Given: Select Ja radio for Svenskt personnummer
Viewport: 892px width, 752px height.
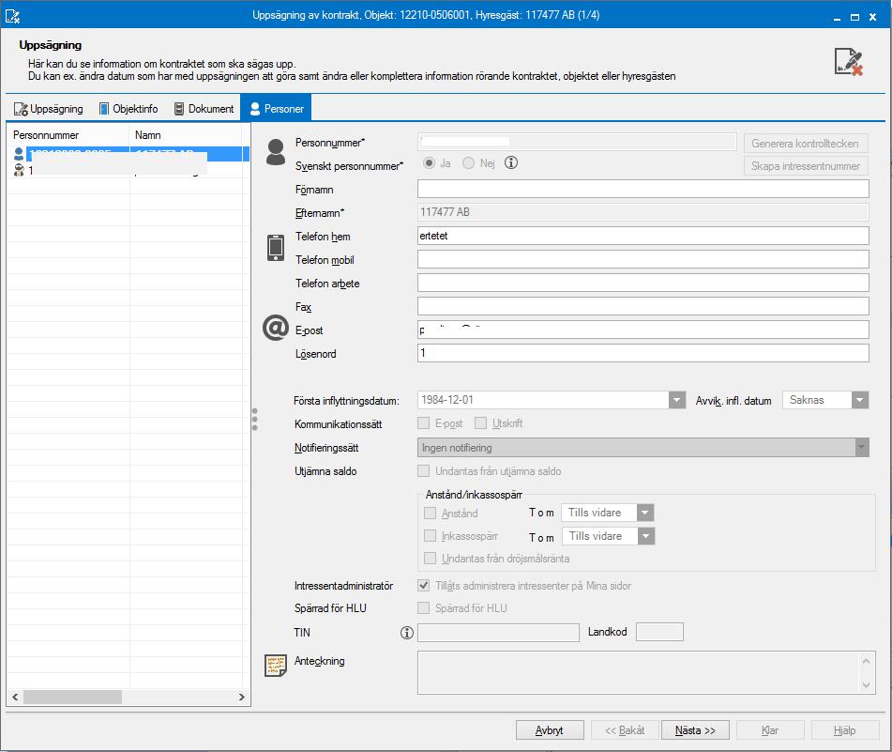Looking at the screenshot, I should point(429,163).
